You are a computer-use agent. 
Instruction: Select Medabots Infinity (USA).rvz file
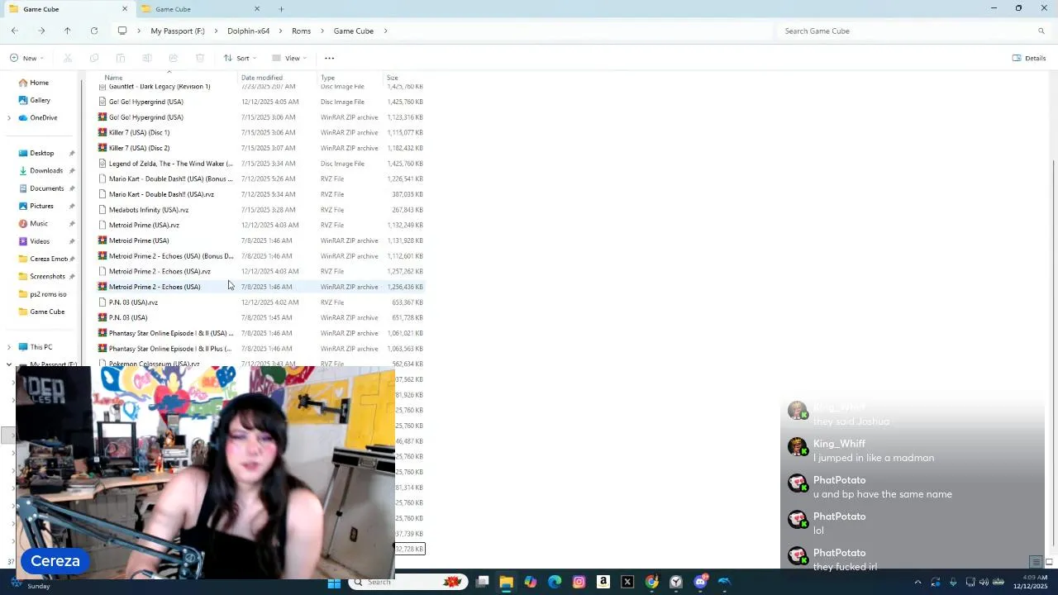pos(260,210)
